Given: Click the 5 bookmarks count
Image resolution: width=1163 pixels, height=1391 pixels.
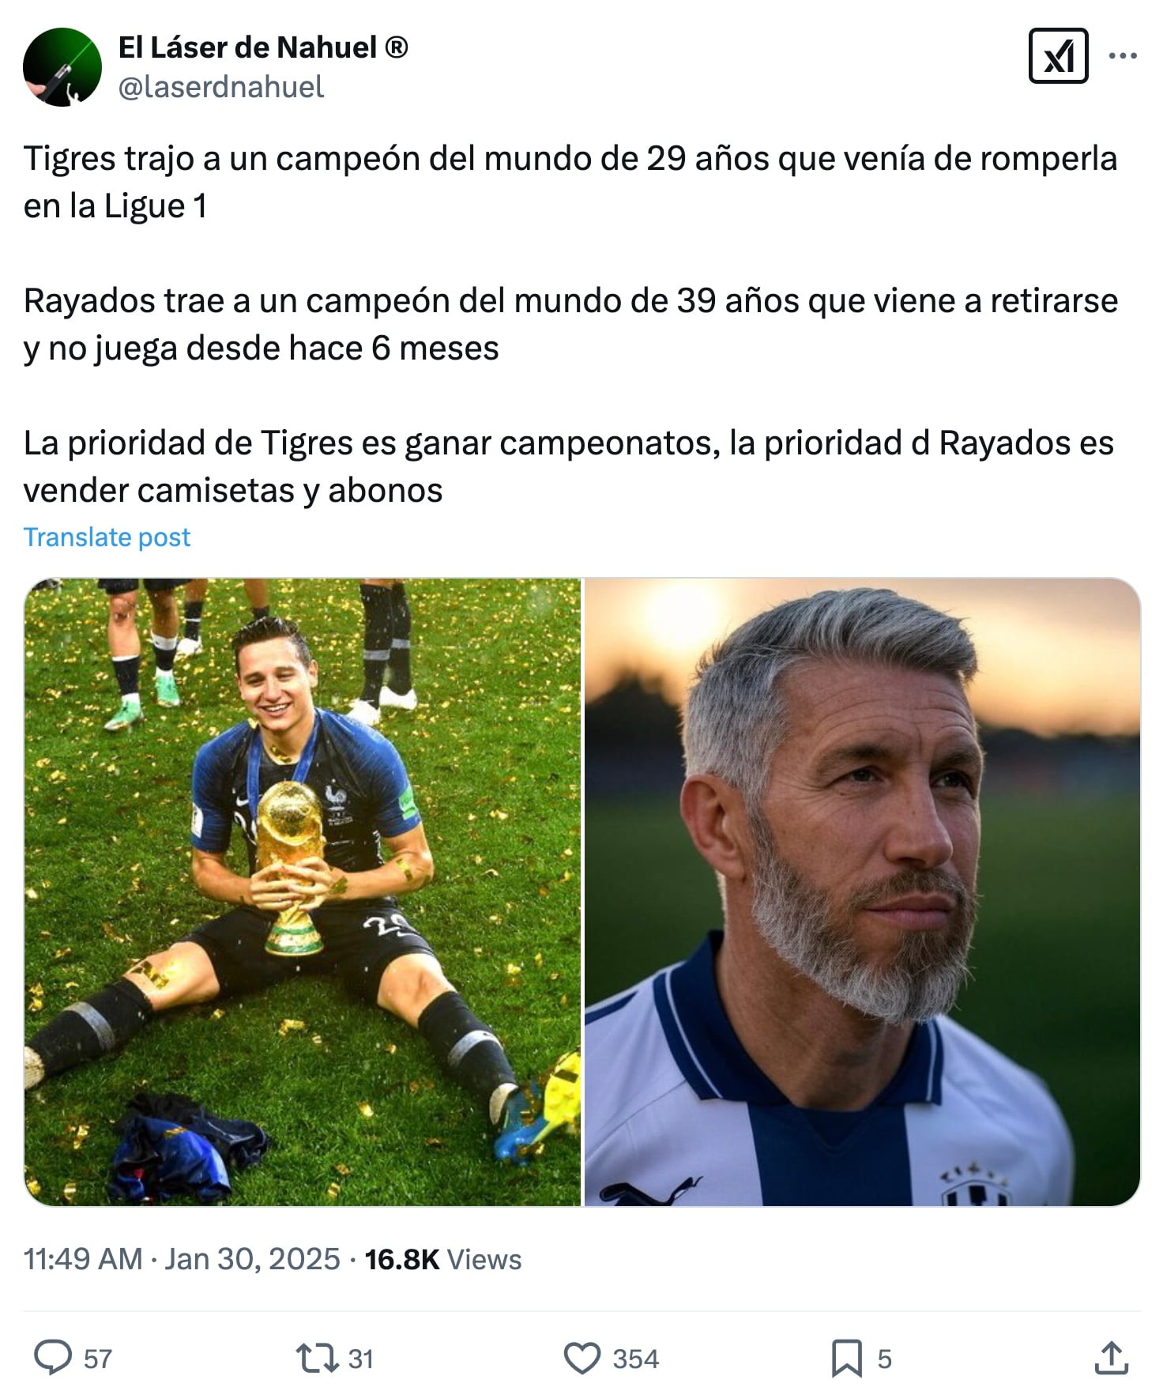Looking at the screenshot, I should pos(884,1359).
